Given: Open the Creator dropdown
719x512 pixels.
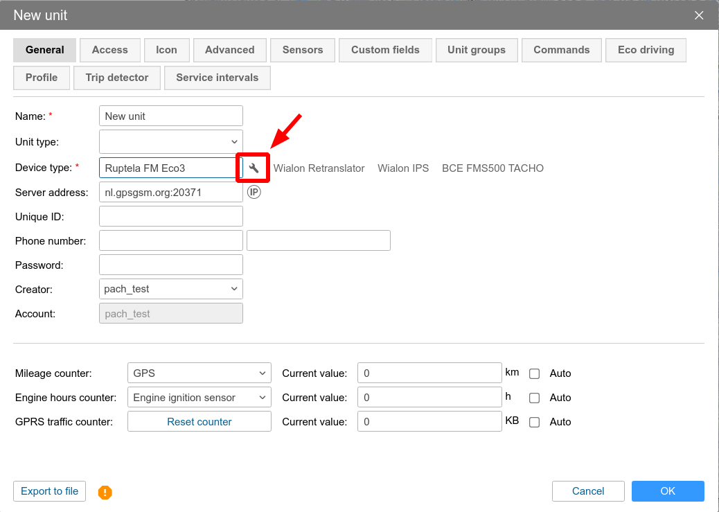Looking at the screenshot, I should point(171,289).
